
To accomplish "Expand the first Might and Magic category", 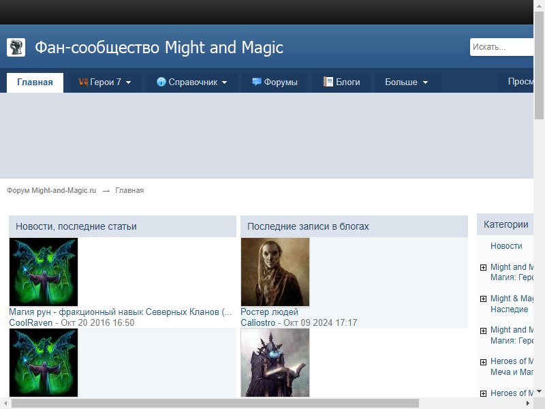I will pos(483,267).
